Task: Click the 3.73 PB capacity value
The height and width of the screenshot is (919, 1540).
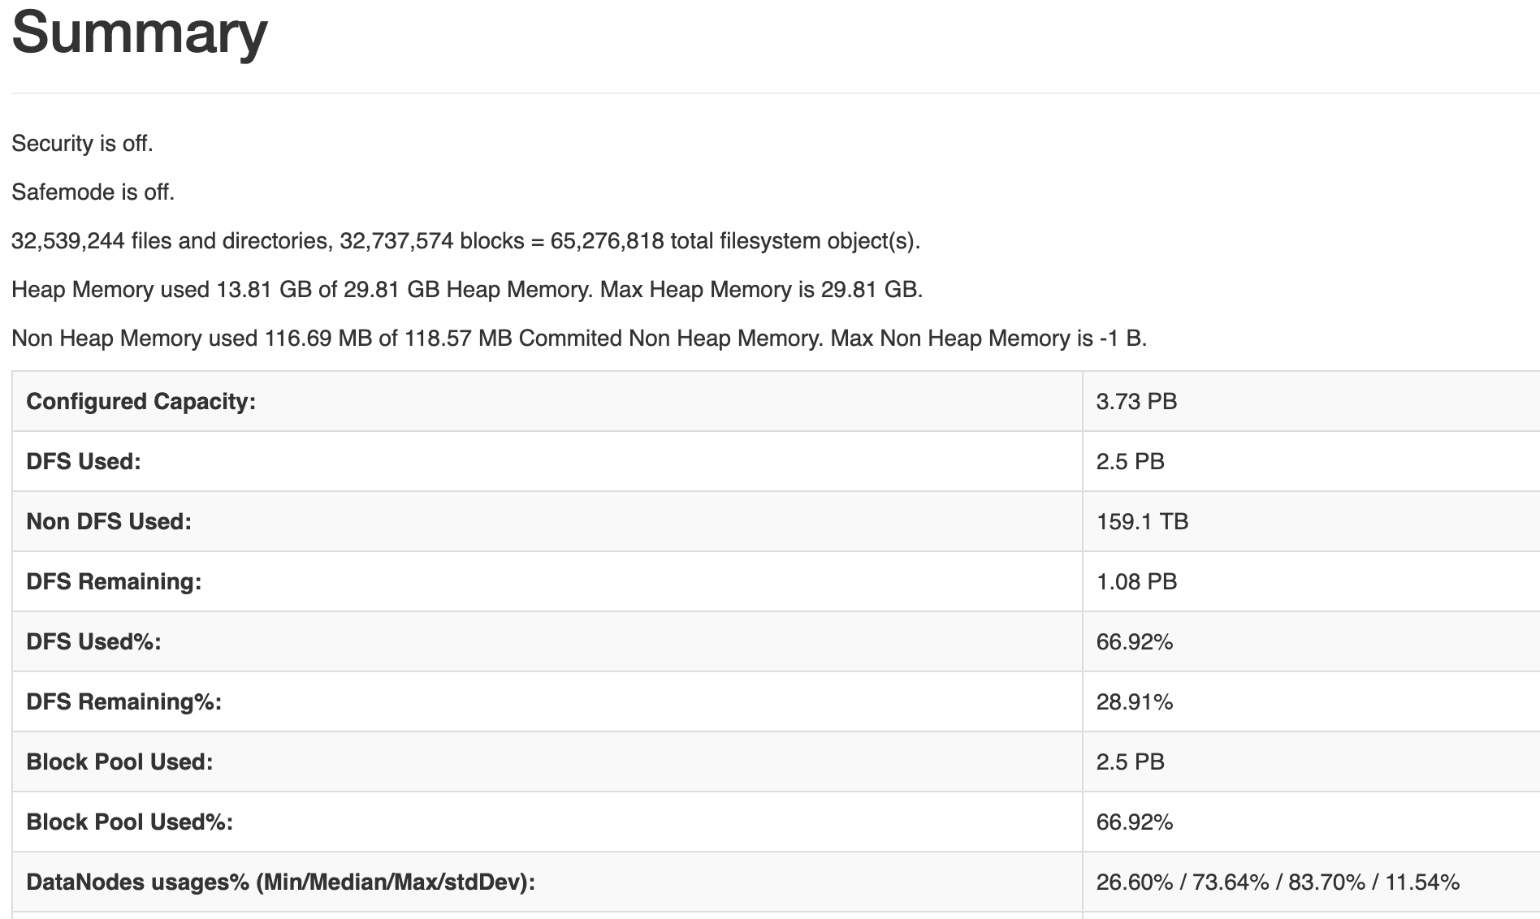Action: click(x=1136, y=402)
